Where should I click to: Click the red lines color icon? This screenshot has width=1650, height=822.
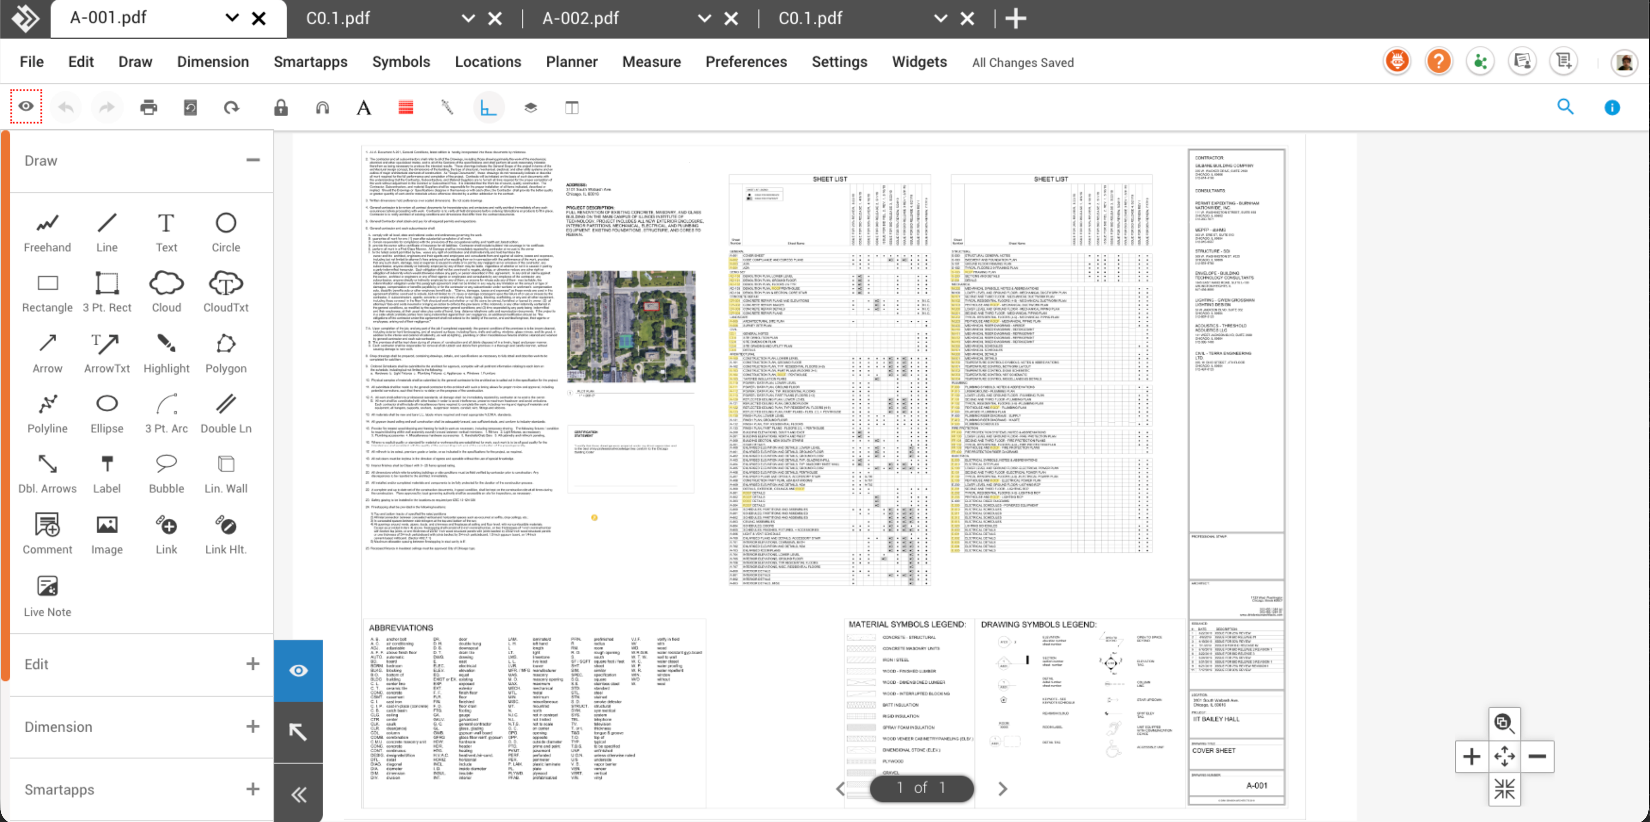click(x=405, y=107)
